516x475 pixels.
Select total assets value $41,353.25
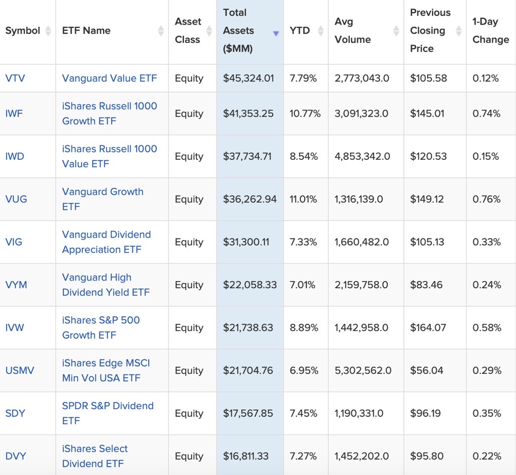pyautogui.click(x=248, y=114)
